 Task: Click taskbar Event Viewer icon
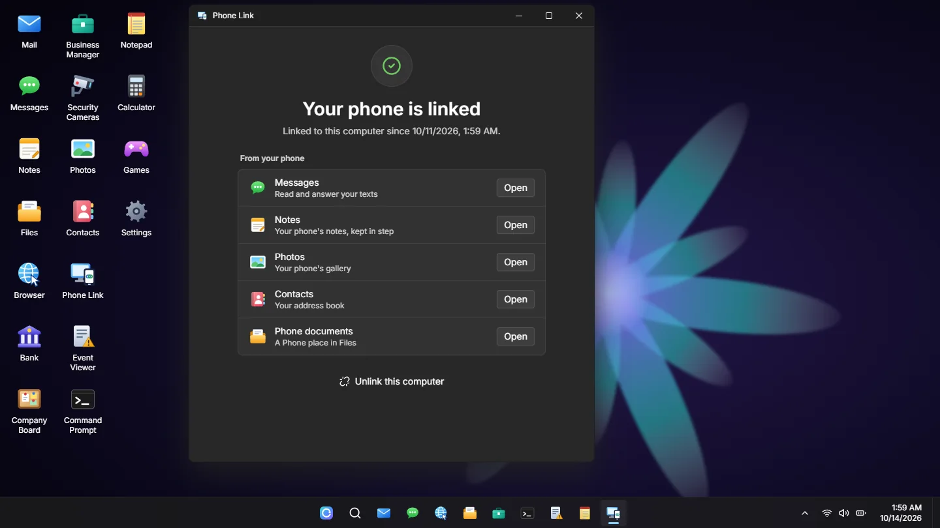[556, 513]
